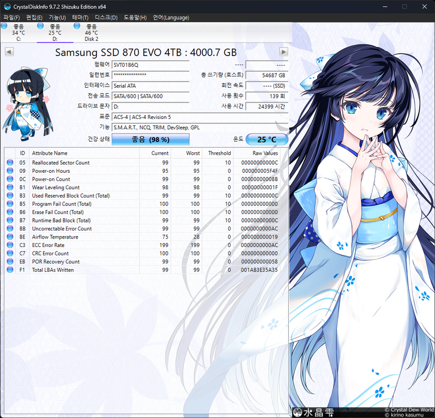Image resolution: width=435 pixels, height=418 pixels.
Task: Open the 디스크(D) menu
Action: pos(106,18)
